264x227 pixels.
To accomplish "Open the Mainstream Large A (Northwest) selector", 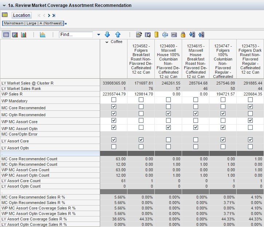I will (33, 23).
